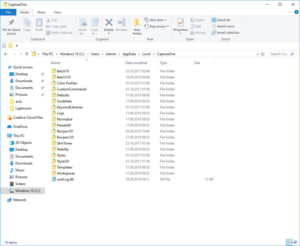The width and height of the screenshot is (300, 246).
Task: Click the New folder ribbon icon
Action: tap(137, 23)
